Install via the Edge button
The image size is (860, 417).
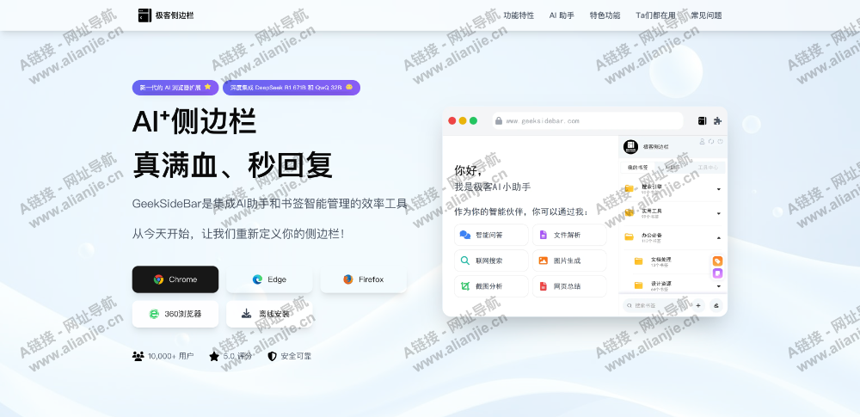coord(269,279)
